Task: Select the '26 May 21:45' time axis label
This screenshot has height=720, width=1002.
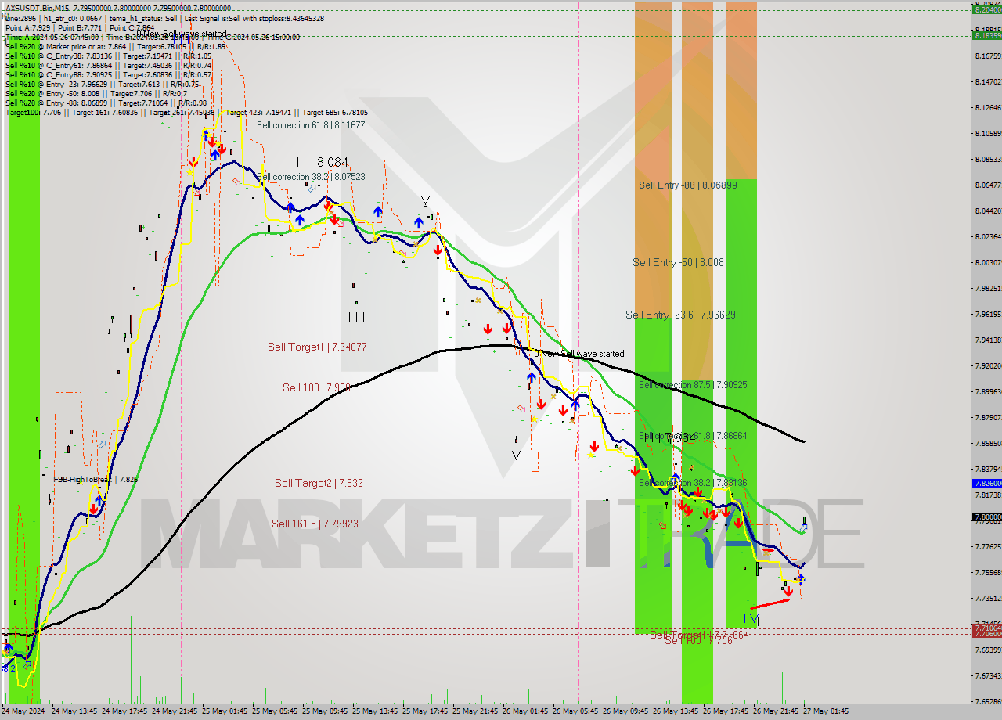Action: click(x=777, y=711)
